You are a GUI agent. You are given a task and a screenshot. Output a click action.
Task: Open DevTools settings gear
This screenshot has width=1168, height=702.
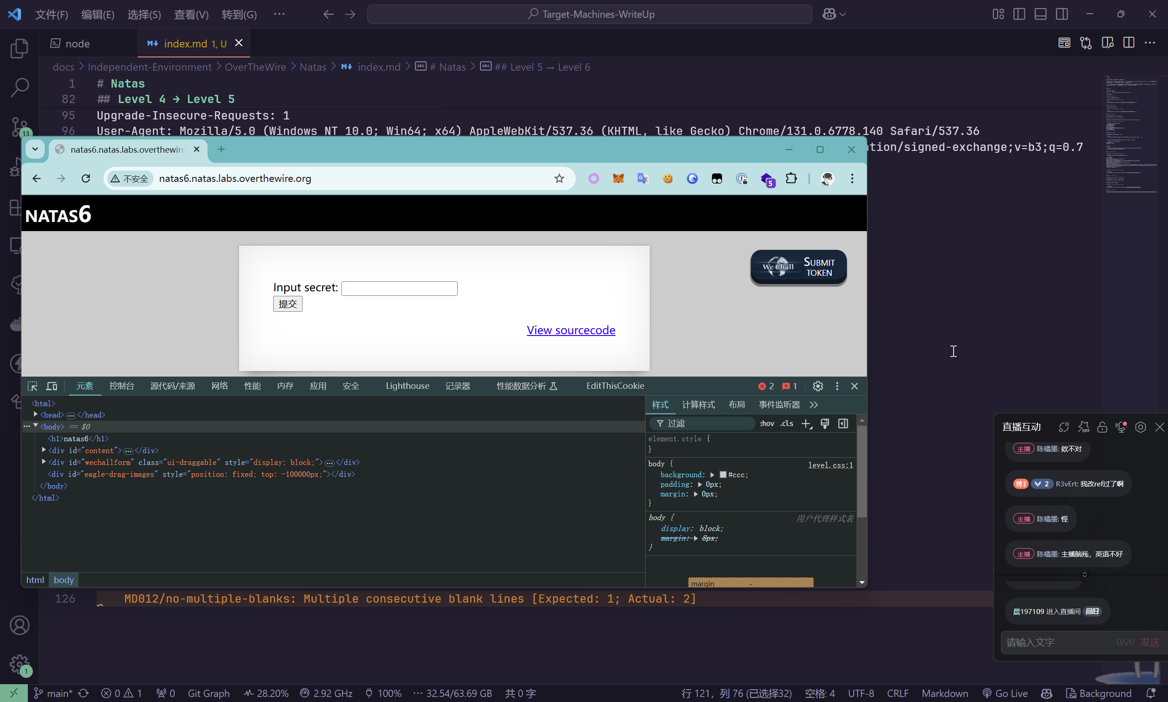click(x=818, y=386)
